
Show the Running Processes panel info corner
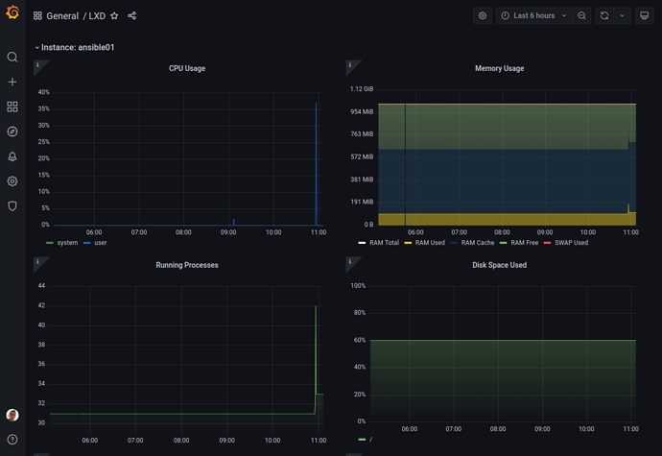[x=38, y=262]
